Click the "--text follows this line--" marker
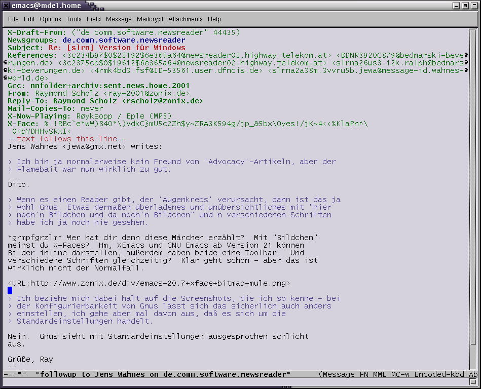 (67, 139)
